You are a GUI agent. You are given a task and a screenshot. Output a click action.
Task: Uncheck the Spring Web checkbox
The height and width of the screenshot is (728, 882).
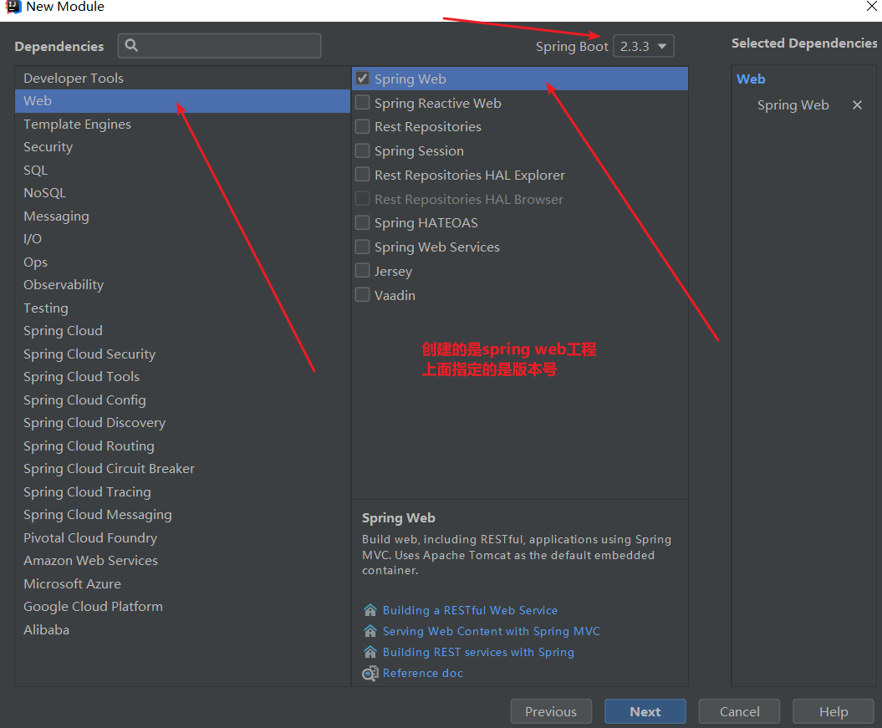[x=363, y=79]
